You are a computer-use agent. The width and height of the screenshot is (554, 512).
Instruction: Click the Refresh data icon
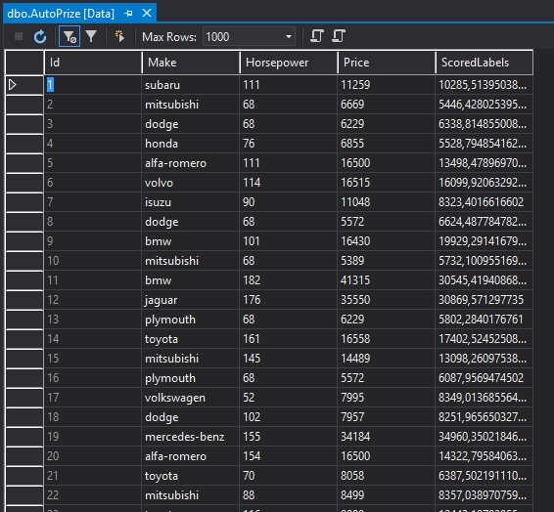40,36
